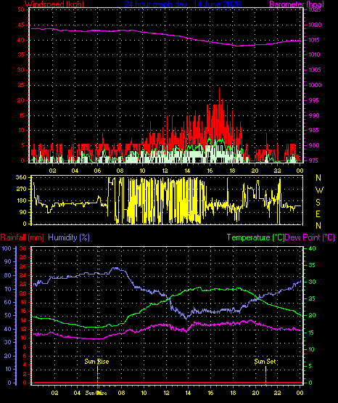Click the 'Sun Rise' label above its marker

96,362
